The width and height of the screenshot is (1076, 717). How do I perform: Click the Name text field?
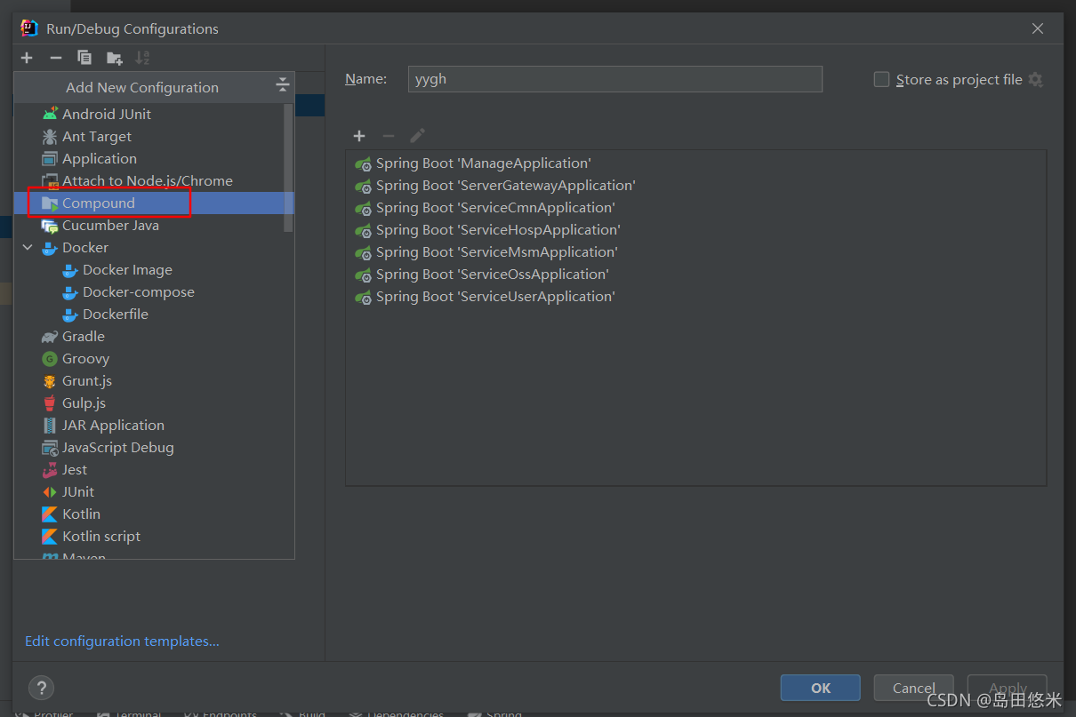click(615, 78)
